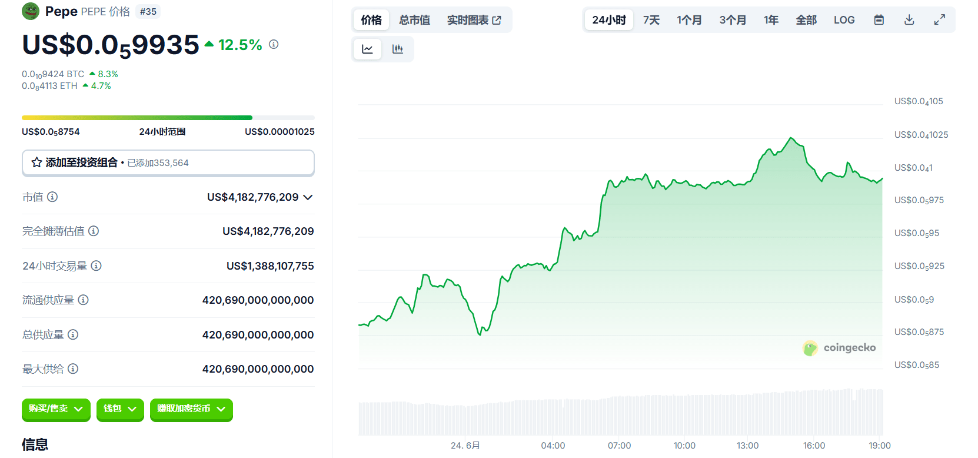Show info tooltip for 市值
The width and height of the screenshot is (978, 458).
click(x=52, y=197)
